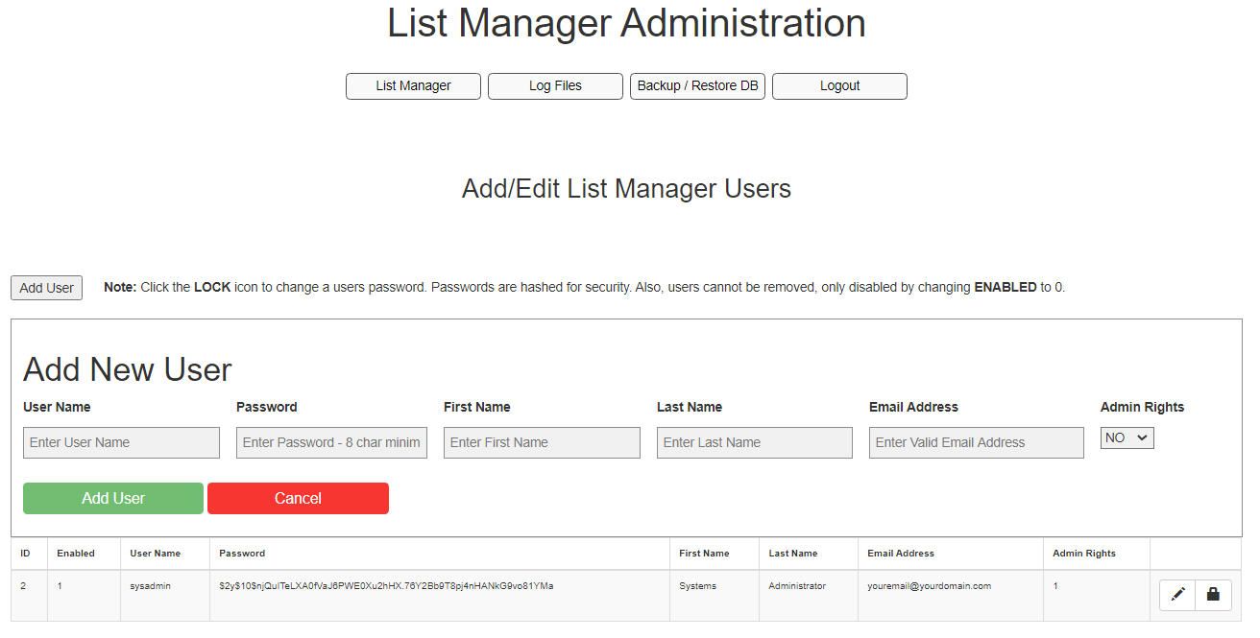Cancel adding the new user

point(298,498)
